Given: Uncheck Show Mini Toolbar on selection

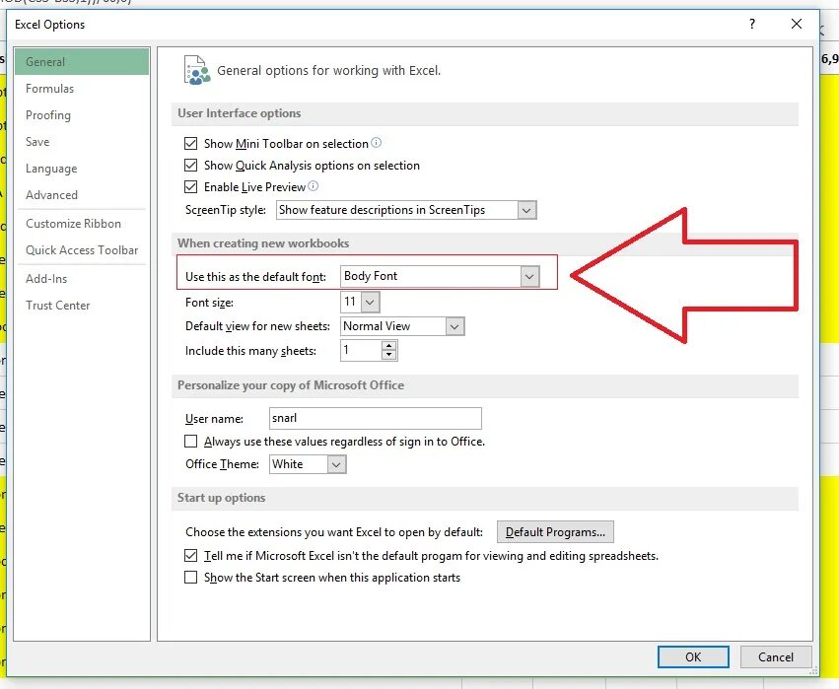Looking at the screenshot, I should click(x=190, y=143).
